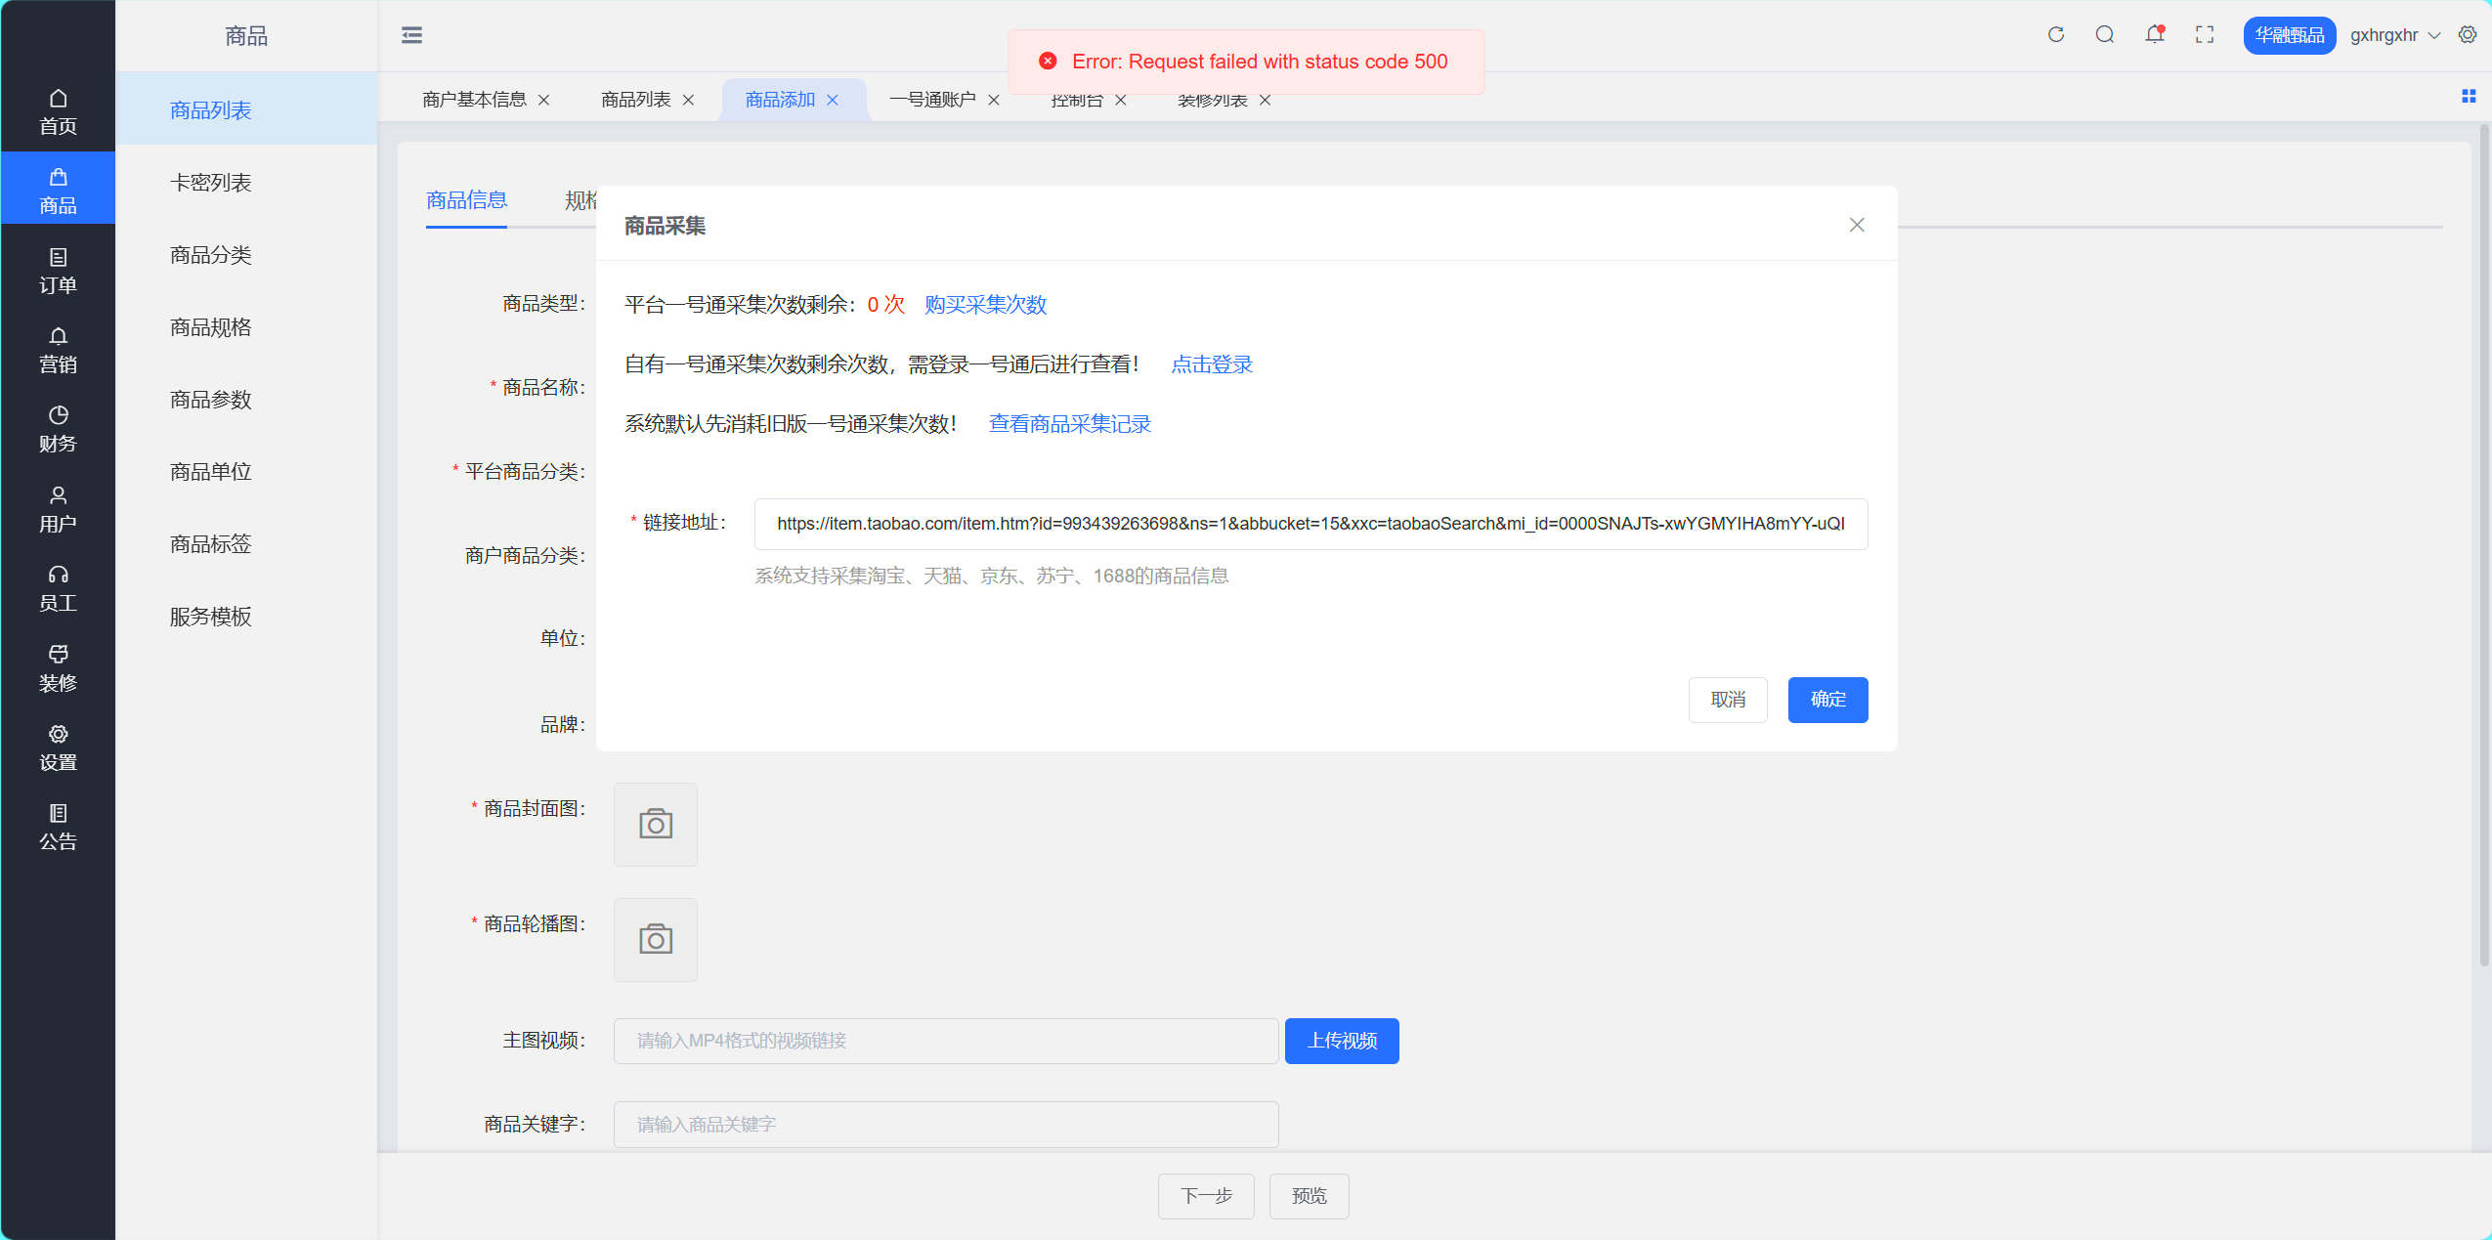Open 装修 section in sidebar
This screenshot has width=2492, height=1240.
pos(58,668)
